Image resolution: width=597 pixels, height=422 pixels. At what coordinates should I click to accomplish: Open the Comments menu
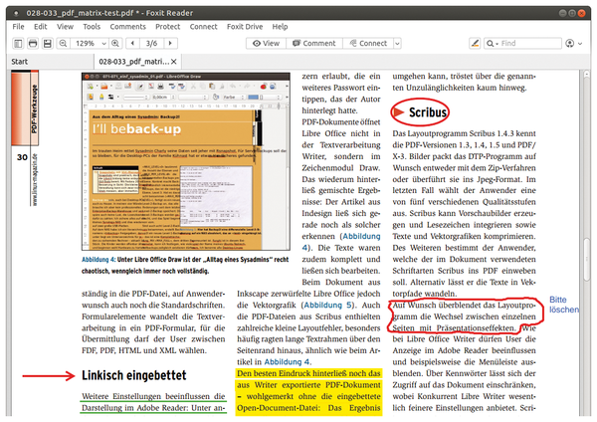(x=128, y=27)
